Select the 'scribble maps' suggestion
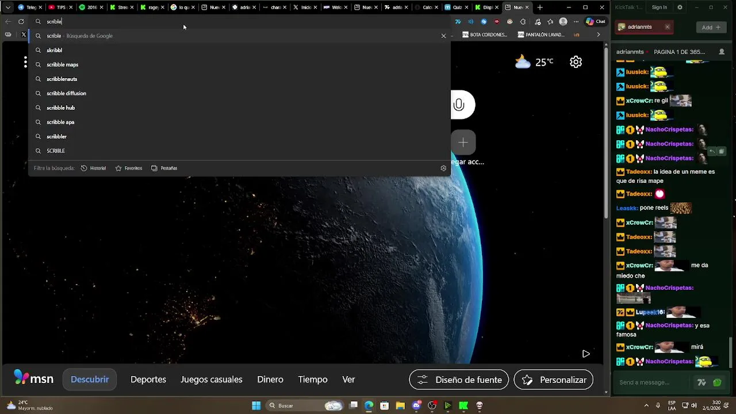Screen dimensions: 736x414 (239, 64)
